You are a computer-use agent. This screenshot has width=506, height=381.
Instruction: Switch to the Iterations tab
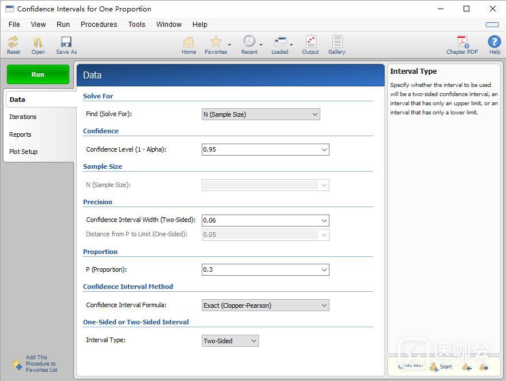[23, 117]
